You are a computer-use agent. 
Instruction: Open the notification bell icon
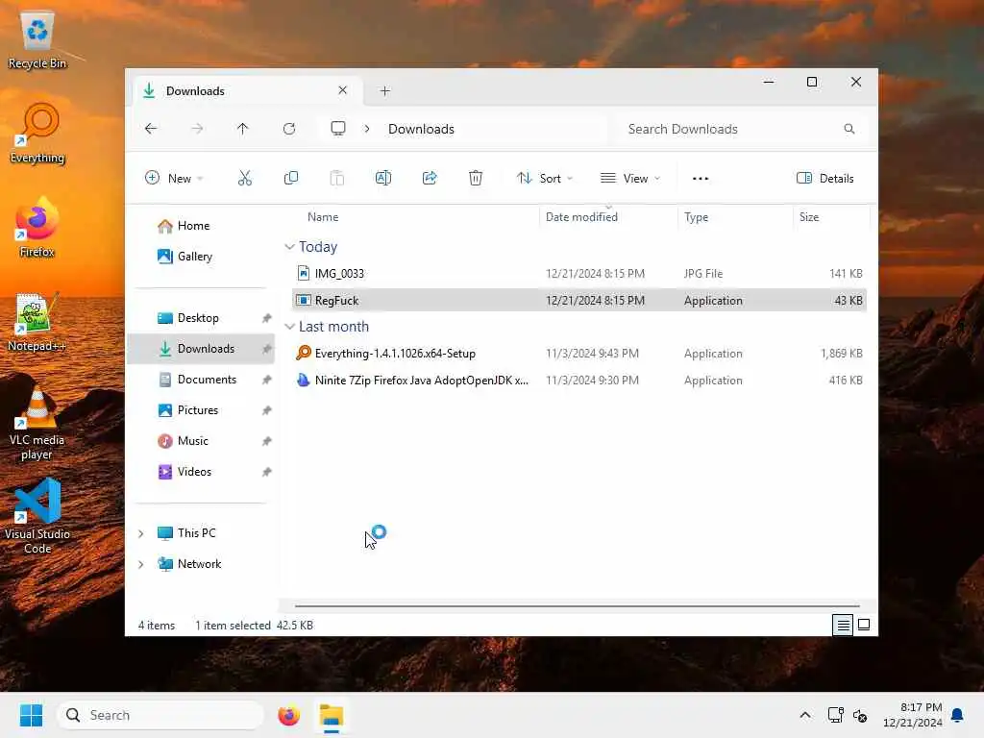coord(957,715)
